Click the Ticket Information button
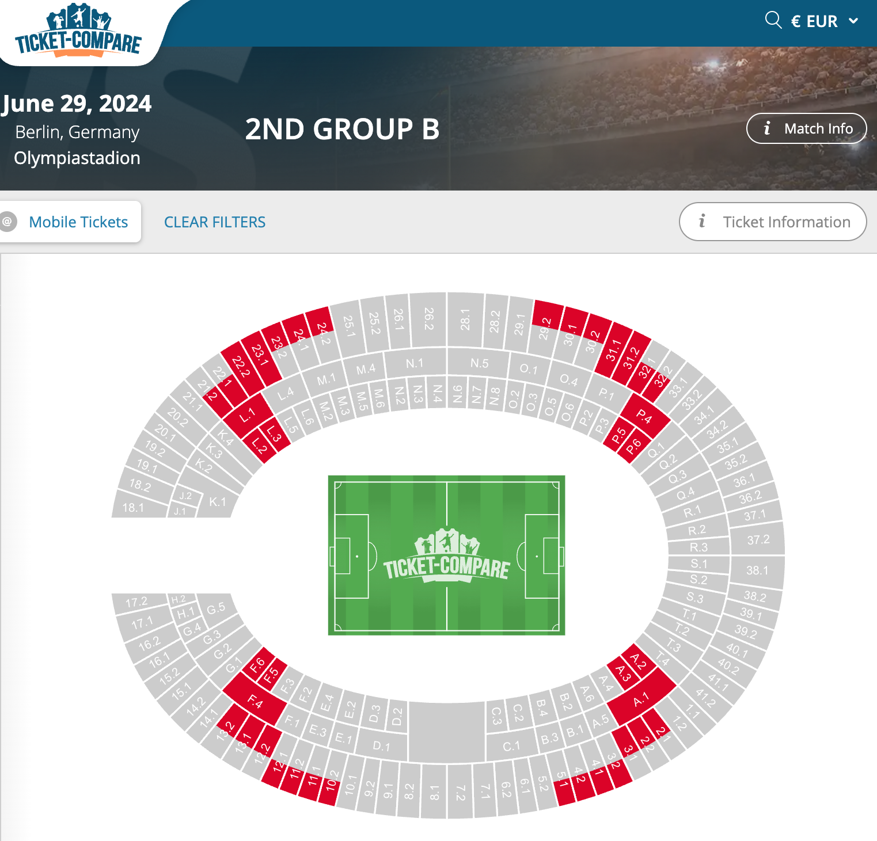Viewport: 877px width, 841px height. click(773, 222)
